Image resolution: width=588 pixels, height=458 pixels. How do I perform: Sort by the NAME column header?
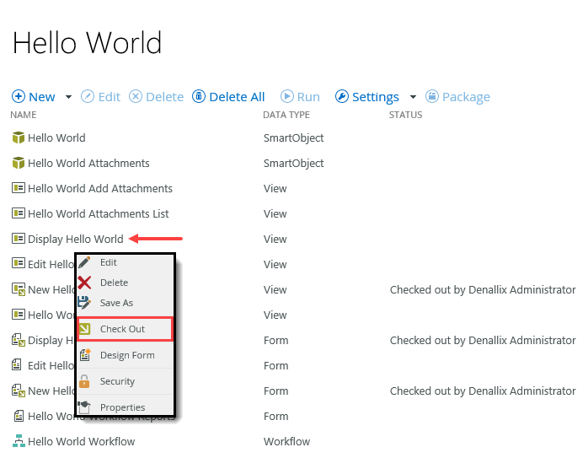pos(24,115)
